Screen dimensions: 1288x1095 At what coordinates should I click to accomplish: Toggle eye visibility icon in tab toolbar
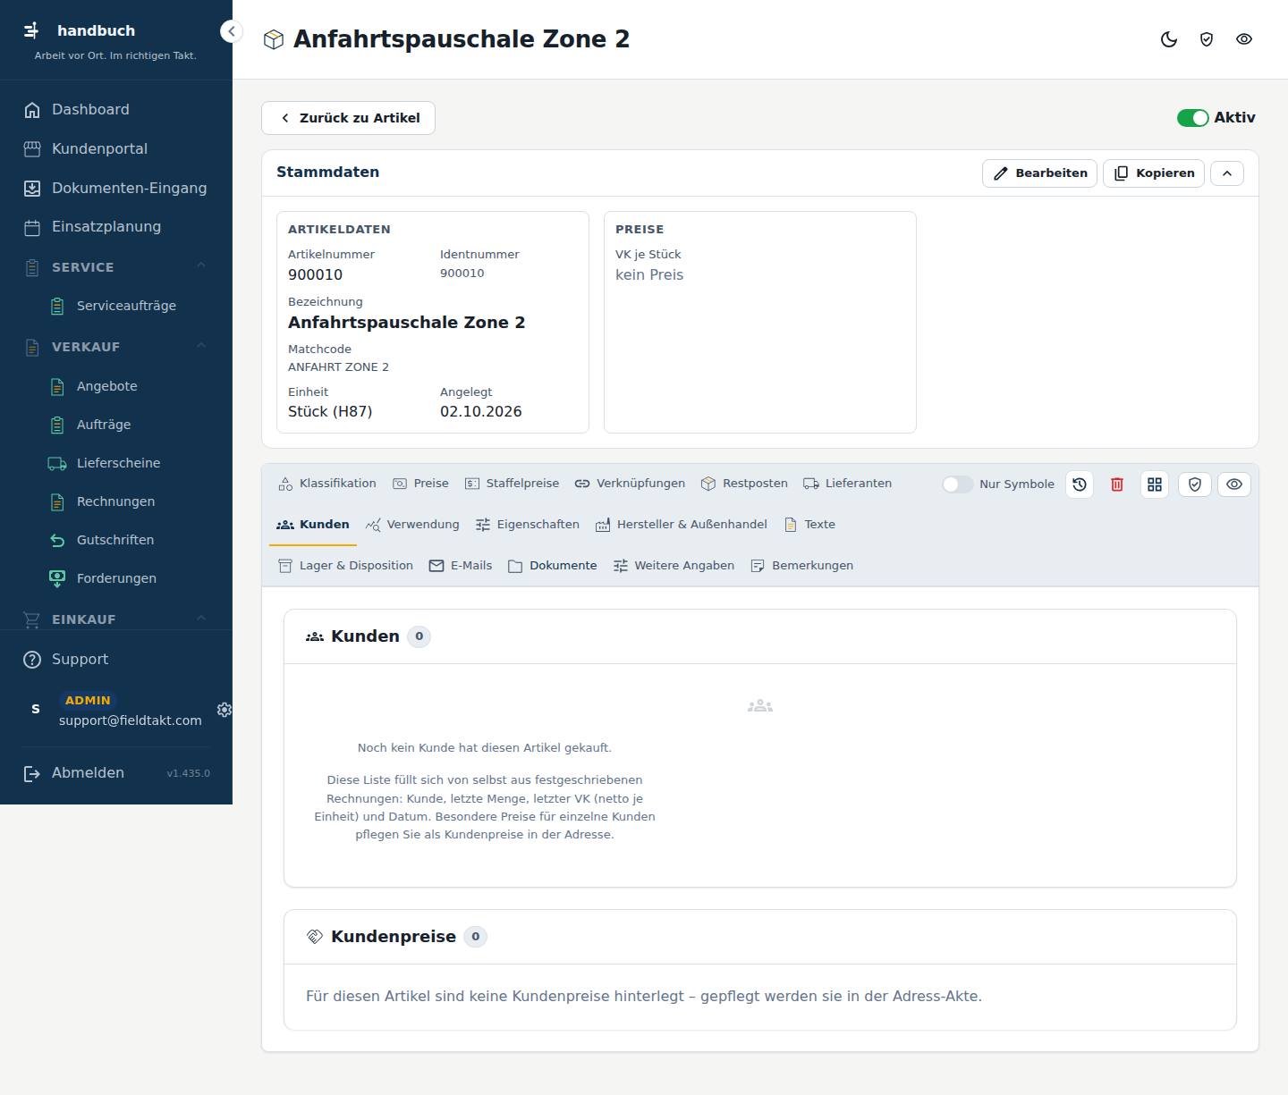[x=1234, y=484]
